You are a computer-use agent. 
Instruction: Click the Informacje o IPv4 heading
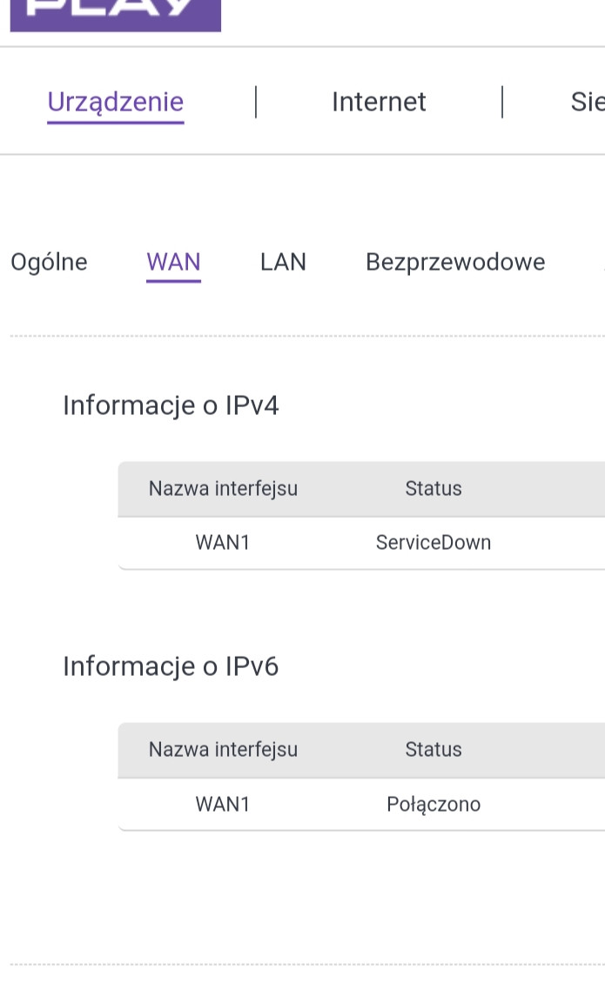171,406
